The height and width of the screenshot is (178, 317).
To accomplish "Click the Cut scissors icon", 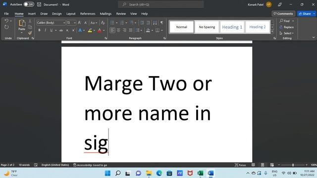I will pyautogui.click(x=30, y=21).
